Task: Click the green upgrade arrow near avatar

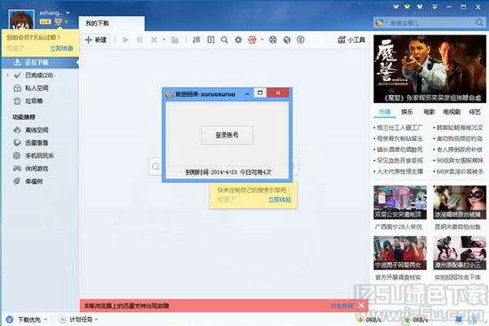Action: 67,22
